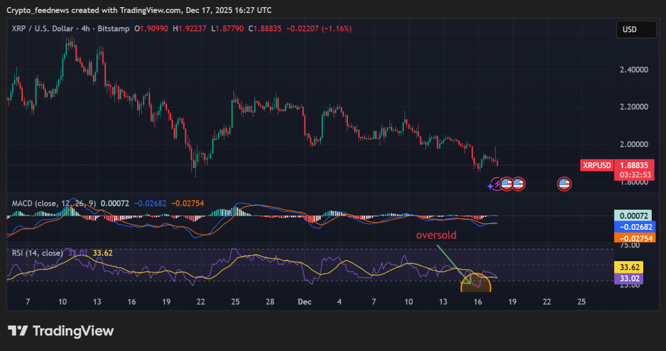Open the USD currency selector

[636, 29]
